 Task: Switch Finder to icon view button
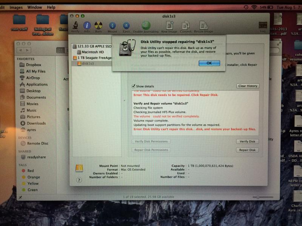point(60,50)
